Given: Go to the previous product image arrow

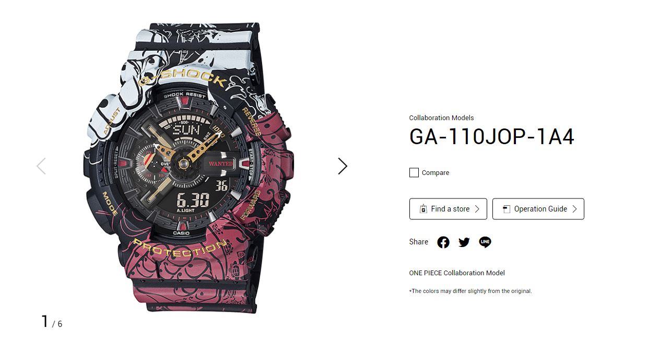Looking at the screenshot, I should [41, 166].
